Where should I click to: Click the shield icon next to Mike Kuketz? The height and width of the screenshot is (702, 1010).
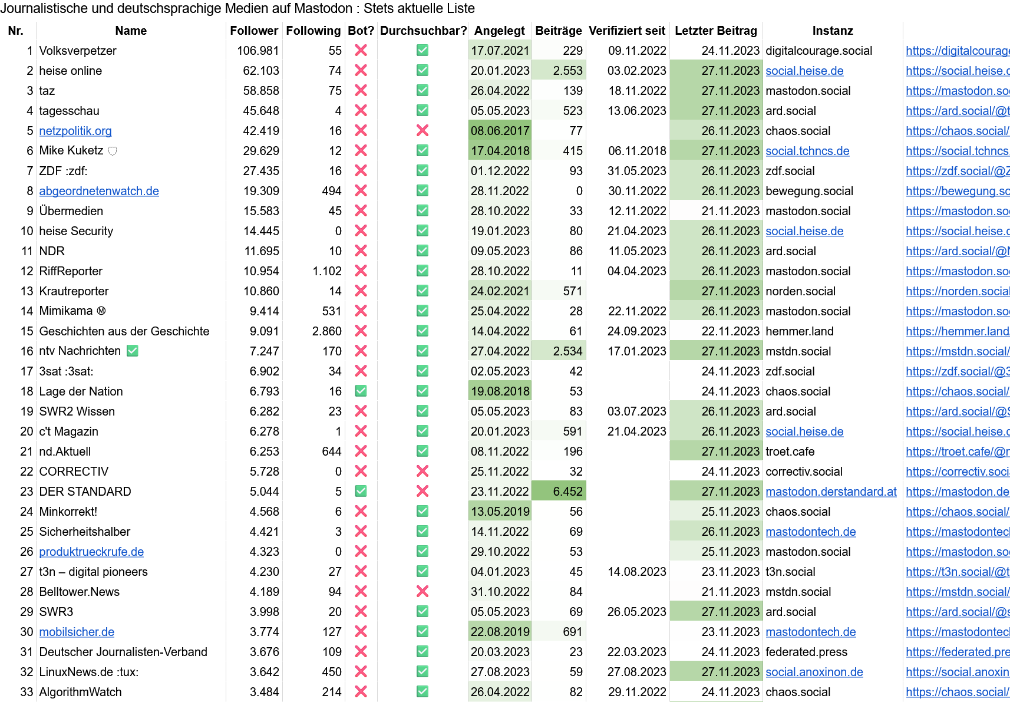pyautogui.click(x=113, y=151)
